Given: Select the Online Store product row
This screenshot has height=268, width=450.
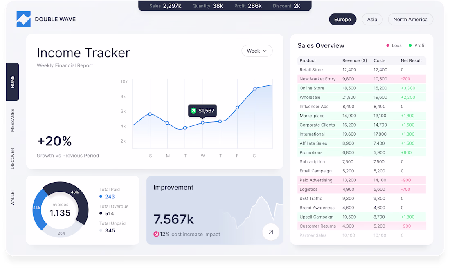Looking at the screenshot, I should 362,88.
